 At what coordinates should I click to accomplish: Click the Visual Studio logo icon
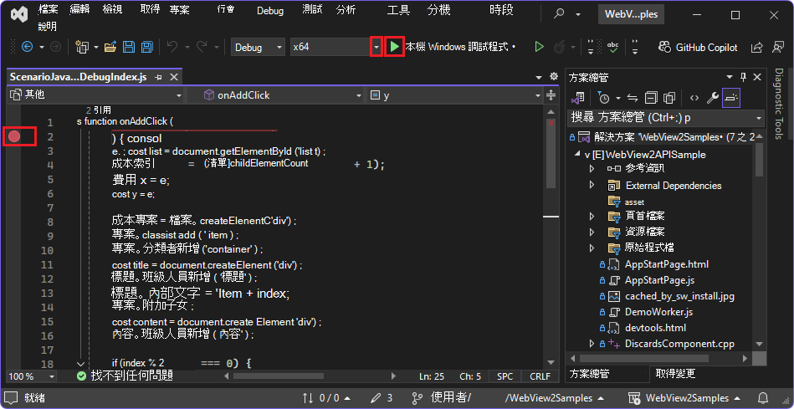click(20, 14)
